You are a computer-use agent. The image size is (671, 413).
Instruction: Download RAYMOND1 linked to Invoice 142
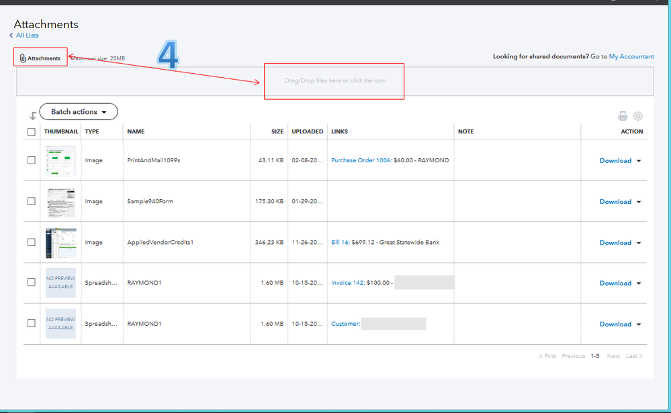[x=615, y=283]
